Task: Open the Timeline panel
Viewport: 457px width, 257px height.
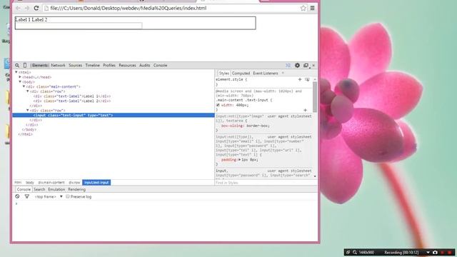Action: pyautogui.click(x=92, y=65)
